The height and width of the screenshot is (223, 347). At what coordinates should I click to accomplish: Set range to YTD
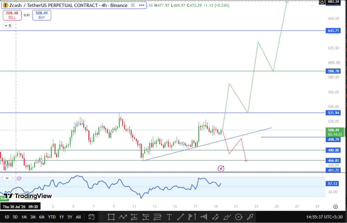tap(52, 217)
